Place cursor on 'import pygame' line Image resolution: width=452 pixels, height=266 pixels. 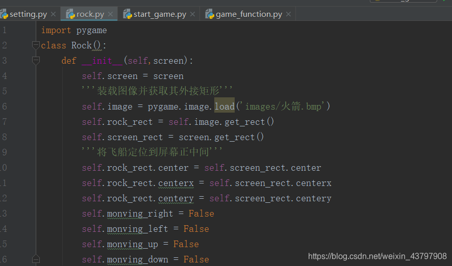pos(74,30)
